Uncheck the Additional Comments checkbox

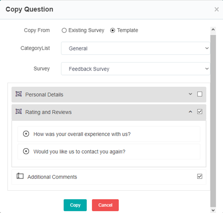[x=199, y=176]
